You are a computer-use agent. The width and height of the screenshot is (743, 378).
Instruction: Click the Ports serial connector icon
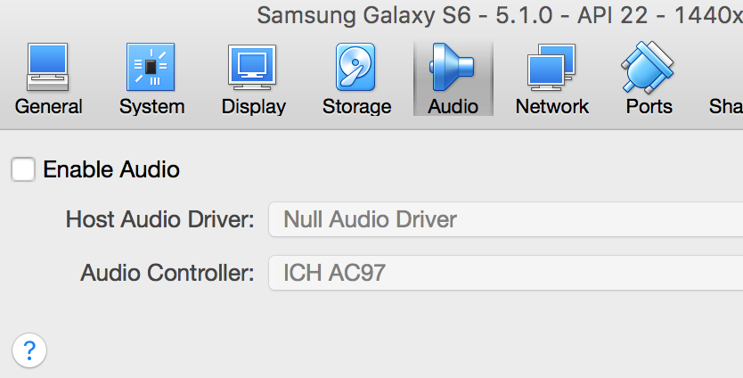tap(649, 67)
